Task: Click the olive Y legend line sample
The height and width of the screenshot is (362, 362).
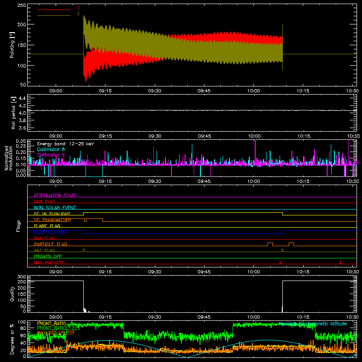Action: pyautogui.click(x=54, y=16)
